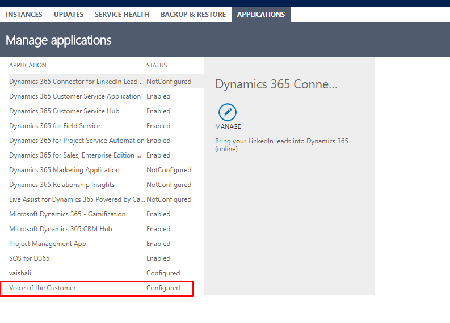Screen dimensions: 450x323
Task: Click the Dynamics 365 Conne... detail heading
Action: point(276,84)
